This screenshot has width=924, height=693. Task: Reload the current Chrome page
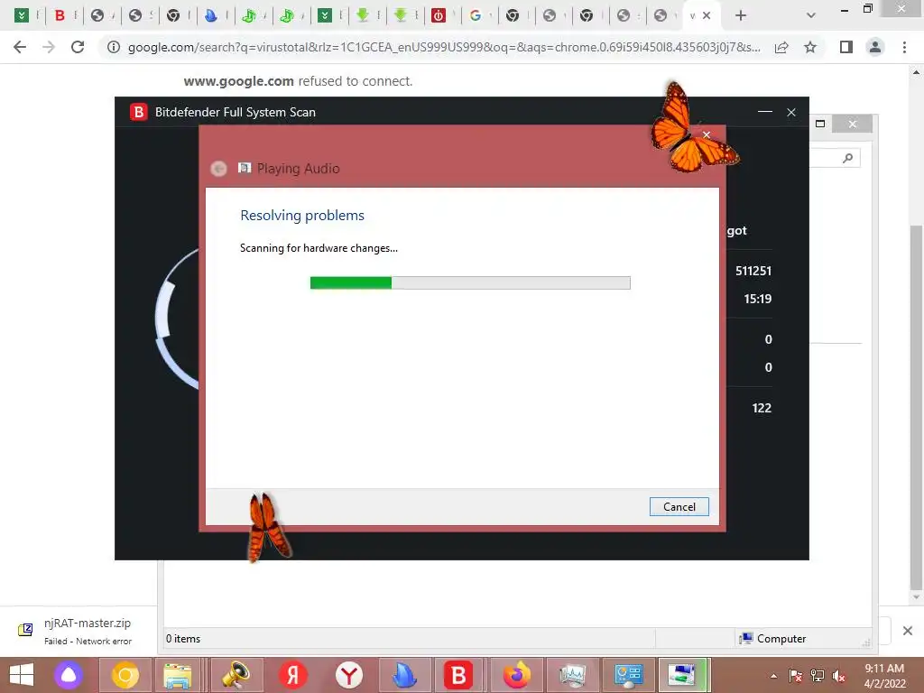[x=78, y=47]
